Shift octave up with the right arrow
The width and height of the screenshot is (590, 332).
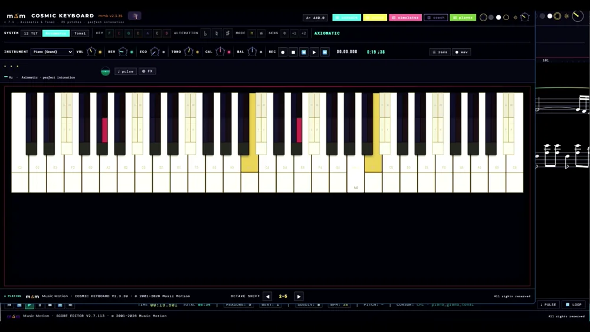[299, 296]
